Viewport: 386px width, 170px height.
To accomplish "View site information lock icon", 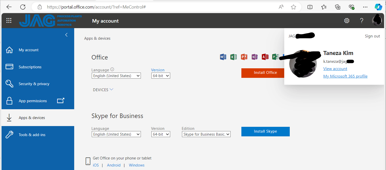I will click(x=39, y=7).
